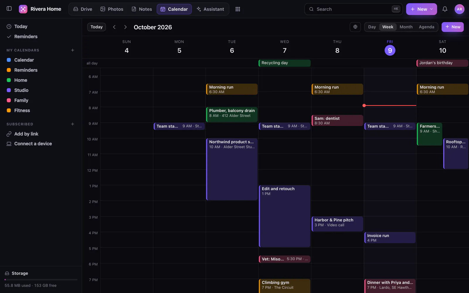Open Reminders checkmark item in sidebar

pos(41,37)
